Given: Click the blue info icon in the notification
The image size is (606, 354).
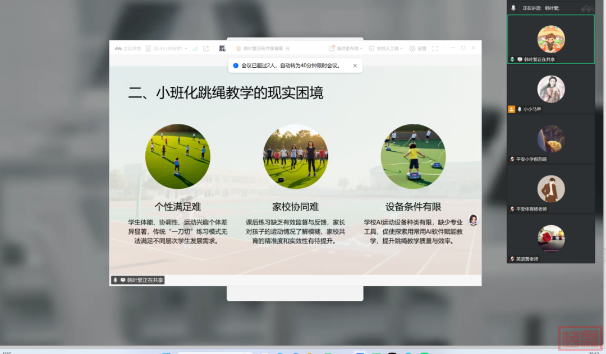Looking at the screenshot, I should [236, 66].
